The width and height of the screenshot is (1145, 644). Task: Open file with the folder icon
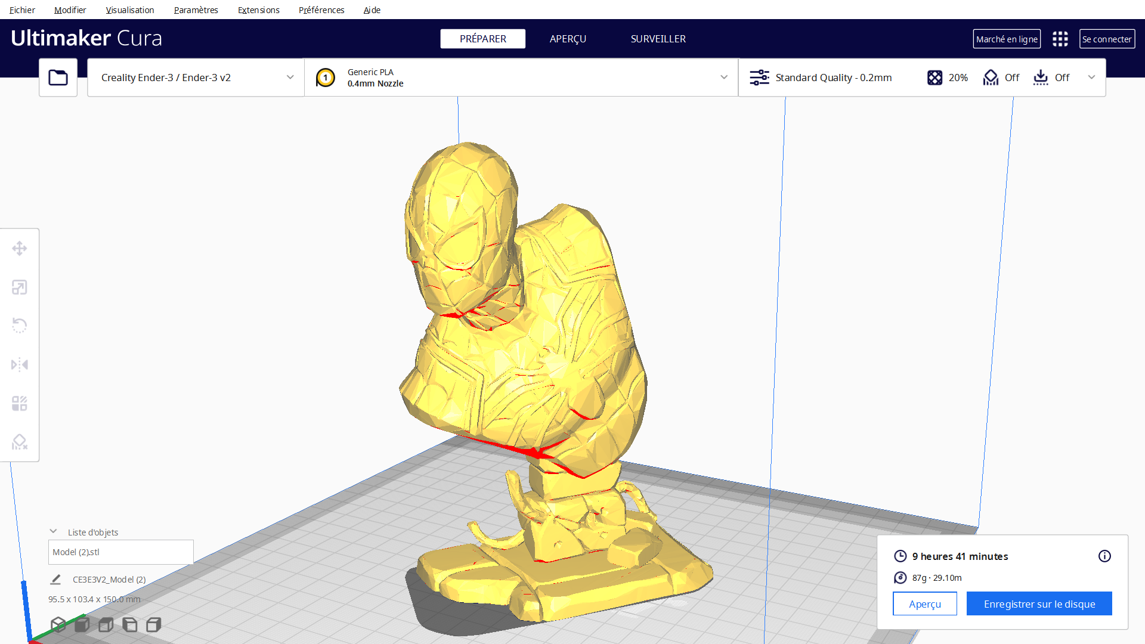(x=58, y=78)
